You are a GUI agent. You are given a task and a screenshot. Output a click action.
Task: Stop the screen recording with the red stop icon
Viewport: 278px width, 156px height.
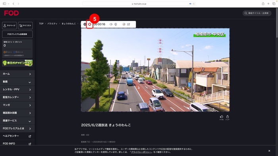pos(89,24)
